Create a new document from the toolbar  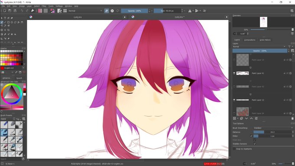[x=4, y=11]
